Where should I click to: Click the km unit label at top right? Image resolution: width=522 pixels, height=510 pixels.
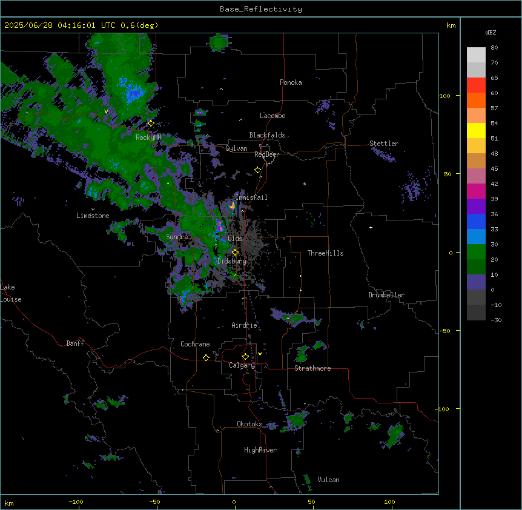pos(451,25)
